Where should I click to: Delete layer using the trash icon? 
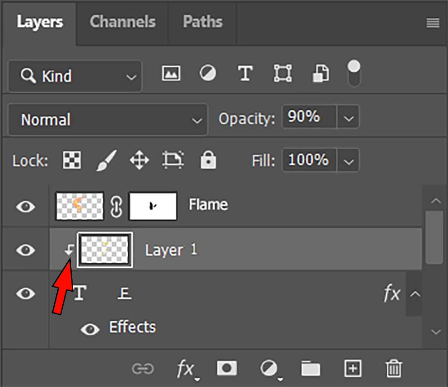393,368
